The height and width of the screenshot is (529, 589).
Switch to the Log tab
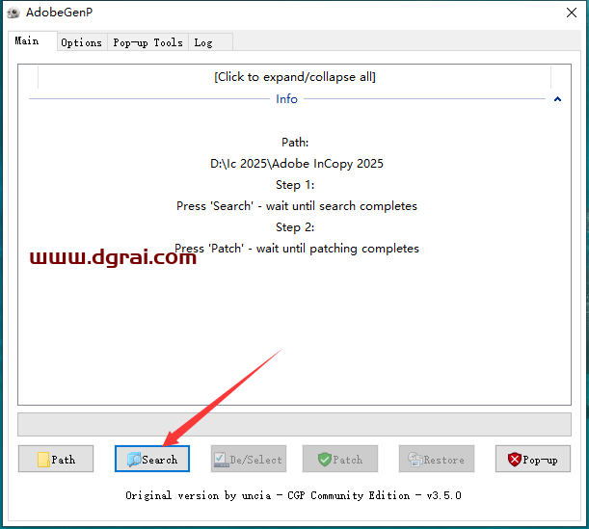(210, 42)
